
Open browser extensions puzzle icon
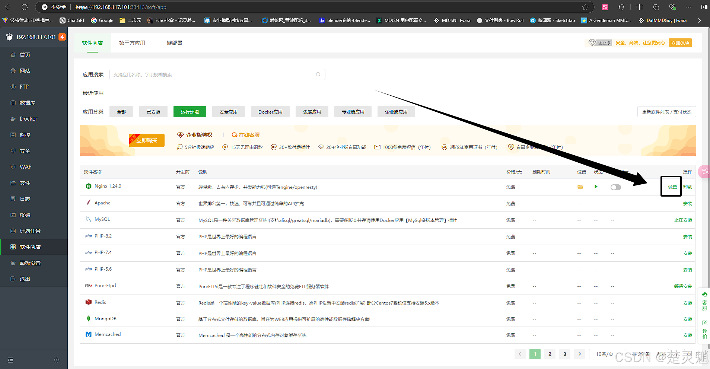[621, 7]
